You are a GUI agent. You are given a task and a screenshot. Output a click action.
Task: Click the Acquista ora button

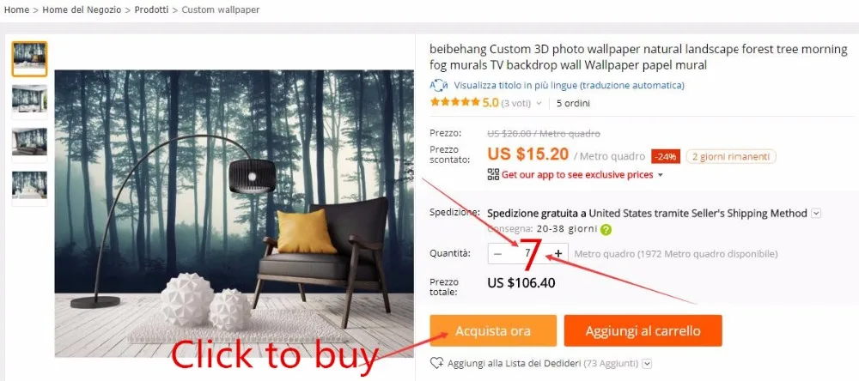pyautogui.click(x=493, y=330)
